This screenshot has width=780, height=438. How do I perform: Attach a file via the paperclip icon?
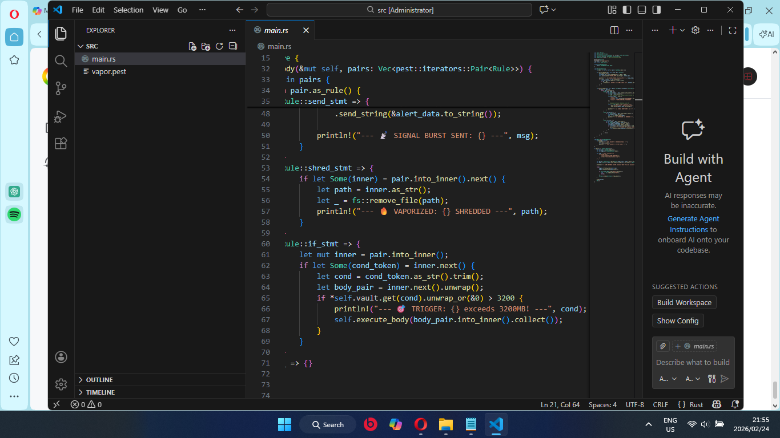(x=662, y=346)
